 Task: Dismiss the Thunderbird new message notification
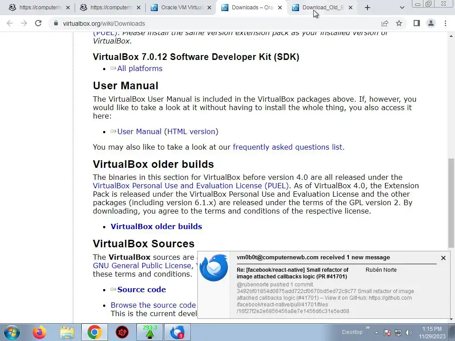click(443, 258)
